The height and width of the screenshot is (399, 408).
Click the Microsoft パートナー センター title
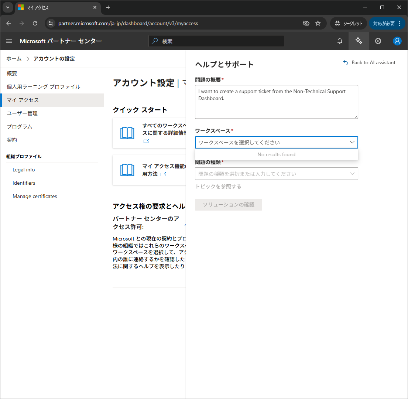tap(61, 41)
